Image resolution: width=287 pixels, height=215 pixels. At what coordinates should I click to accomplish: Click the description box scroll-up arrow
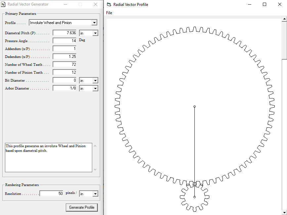95,146
